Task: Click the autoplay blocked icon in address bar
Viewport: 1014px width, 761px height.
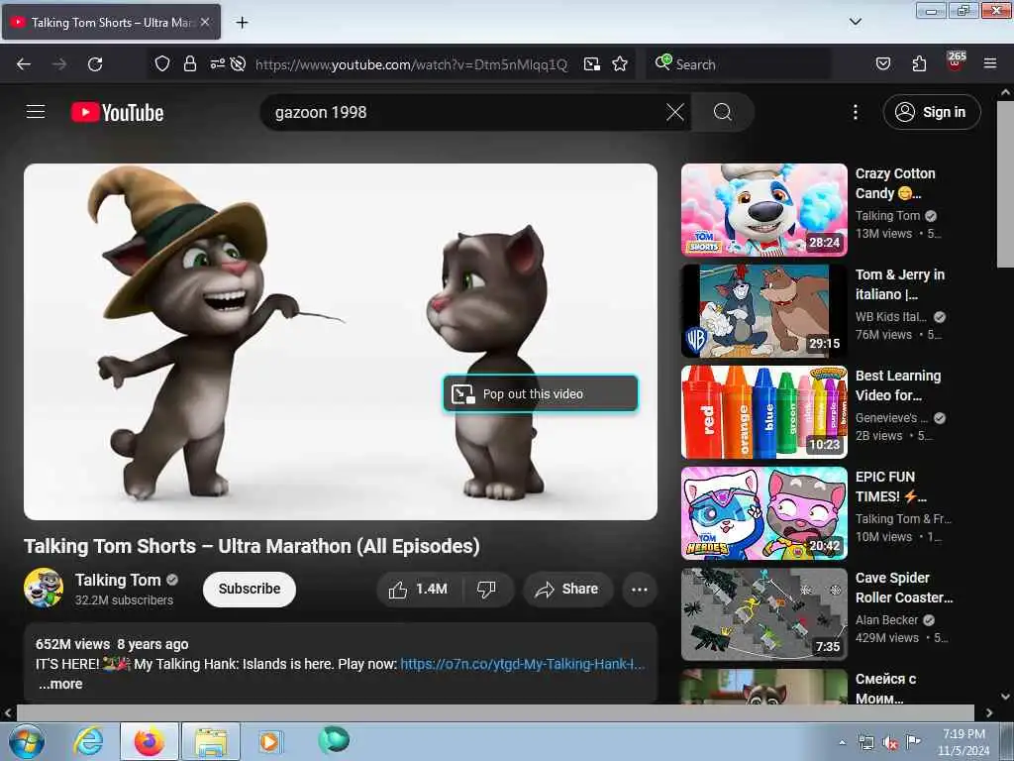Action: (238, 63)
